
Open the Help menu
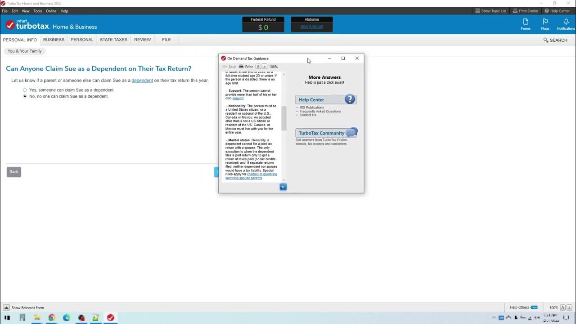[64, 11]
